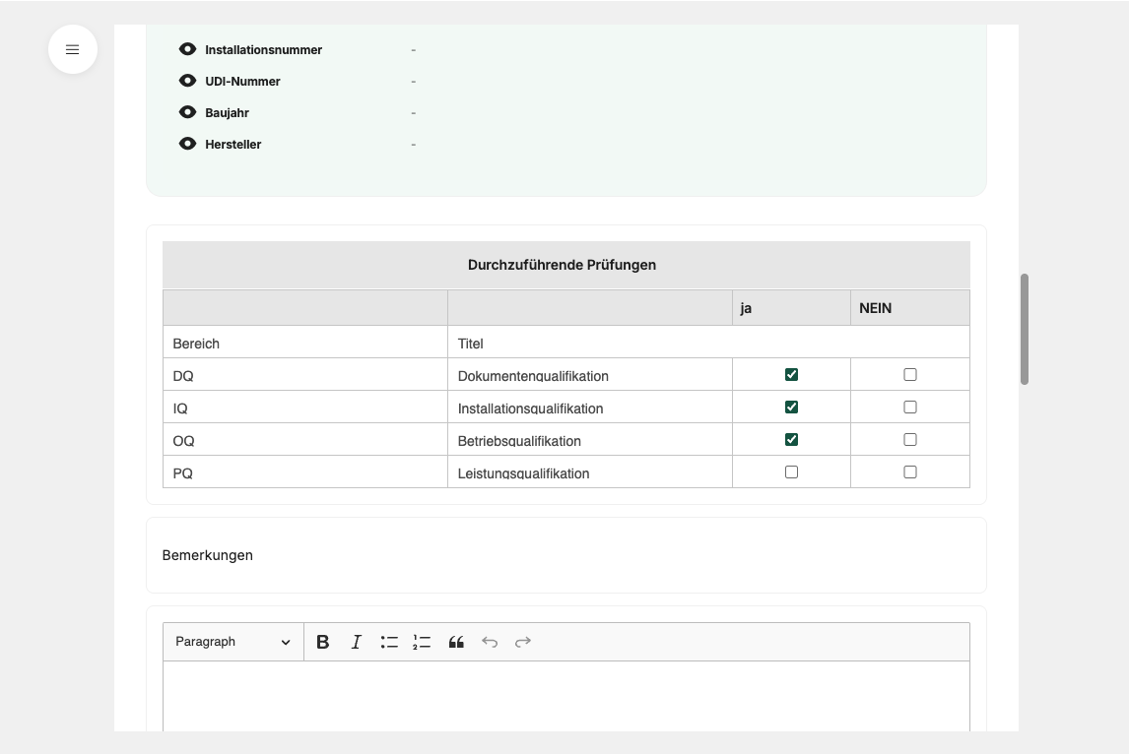
Task: Toggle bold formatting in the editor
Action: click(322, 642)
